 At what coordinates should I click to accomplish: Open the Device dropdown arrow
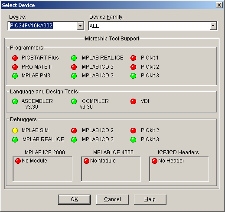pyautogui.click(x=80, y=26)
